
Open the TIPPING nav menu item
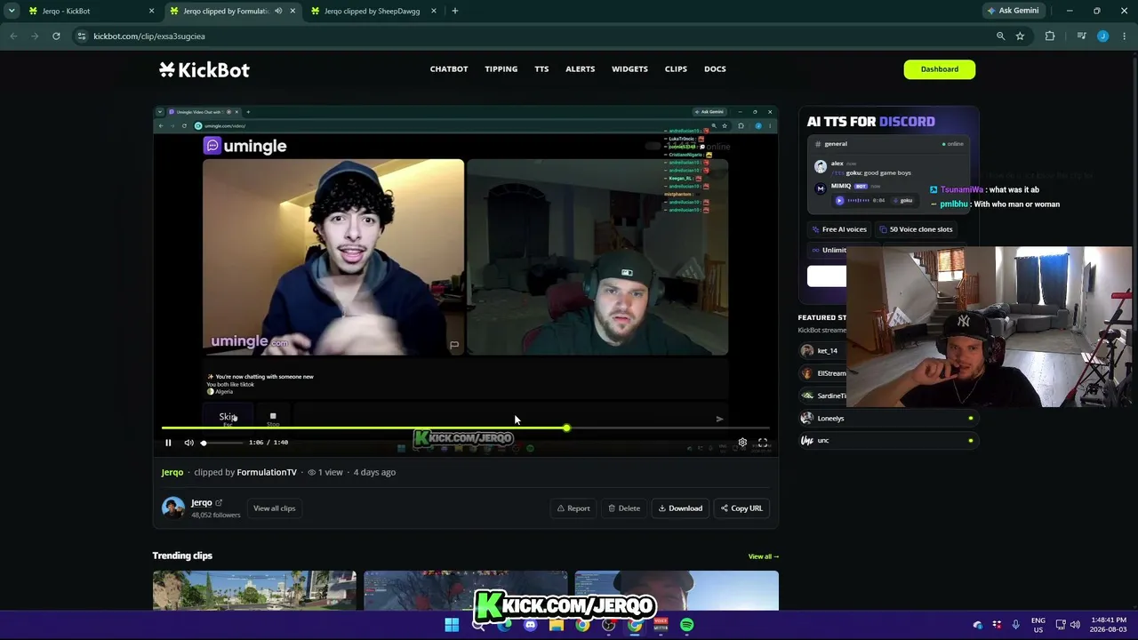coord(501,69)
